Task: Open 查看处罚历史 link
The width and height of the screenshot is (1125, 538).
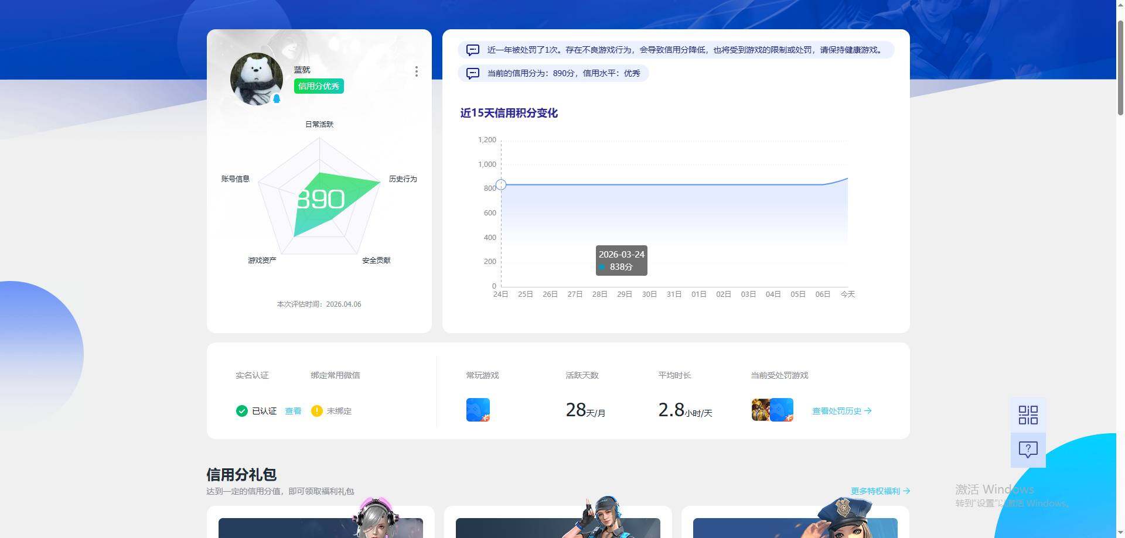Action: point(842,411)
